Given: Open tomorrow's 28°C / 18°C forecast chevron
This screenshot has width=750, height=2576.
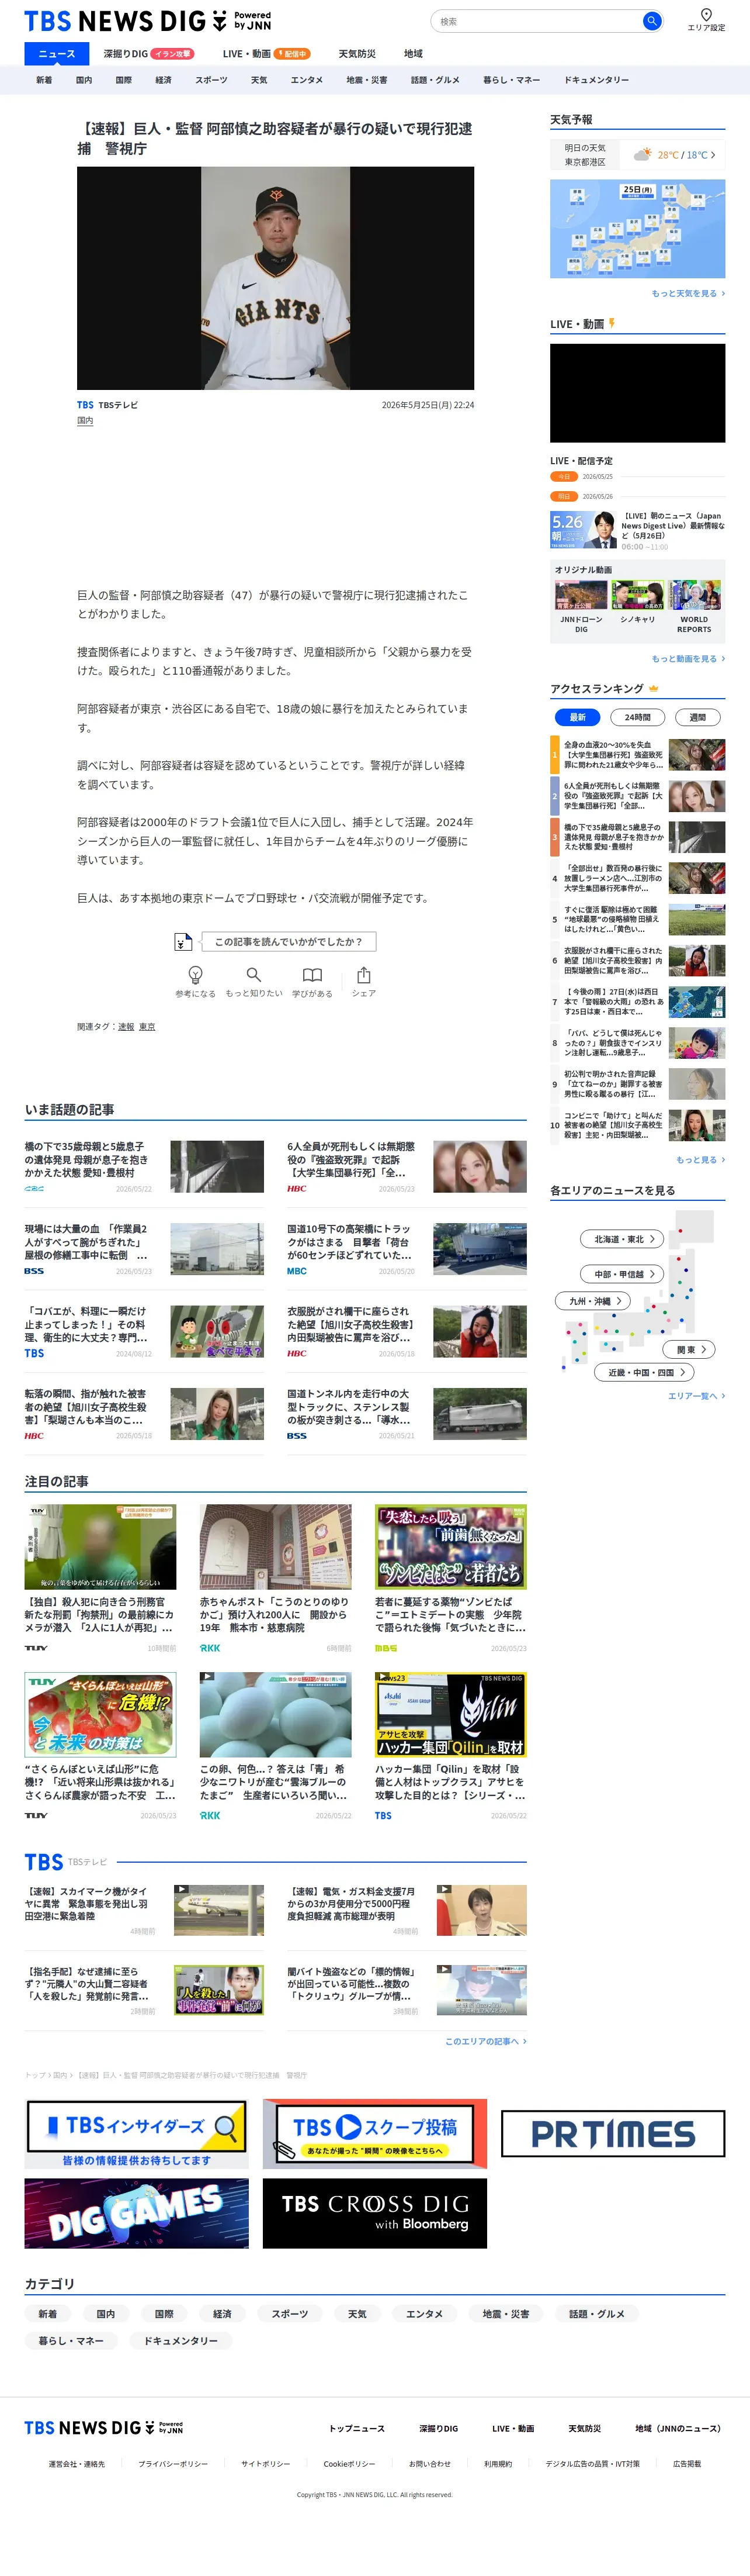Looking at the screenshot, I should tap(713, 155).
